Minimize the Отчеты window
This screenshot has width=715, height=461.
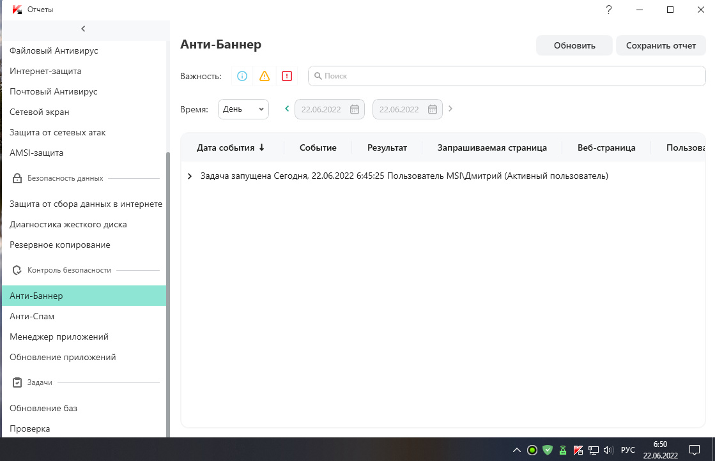click(x=640, y=10)
